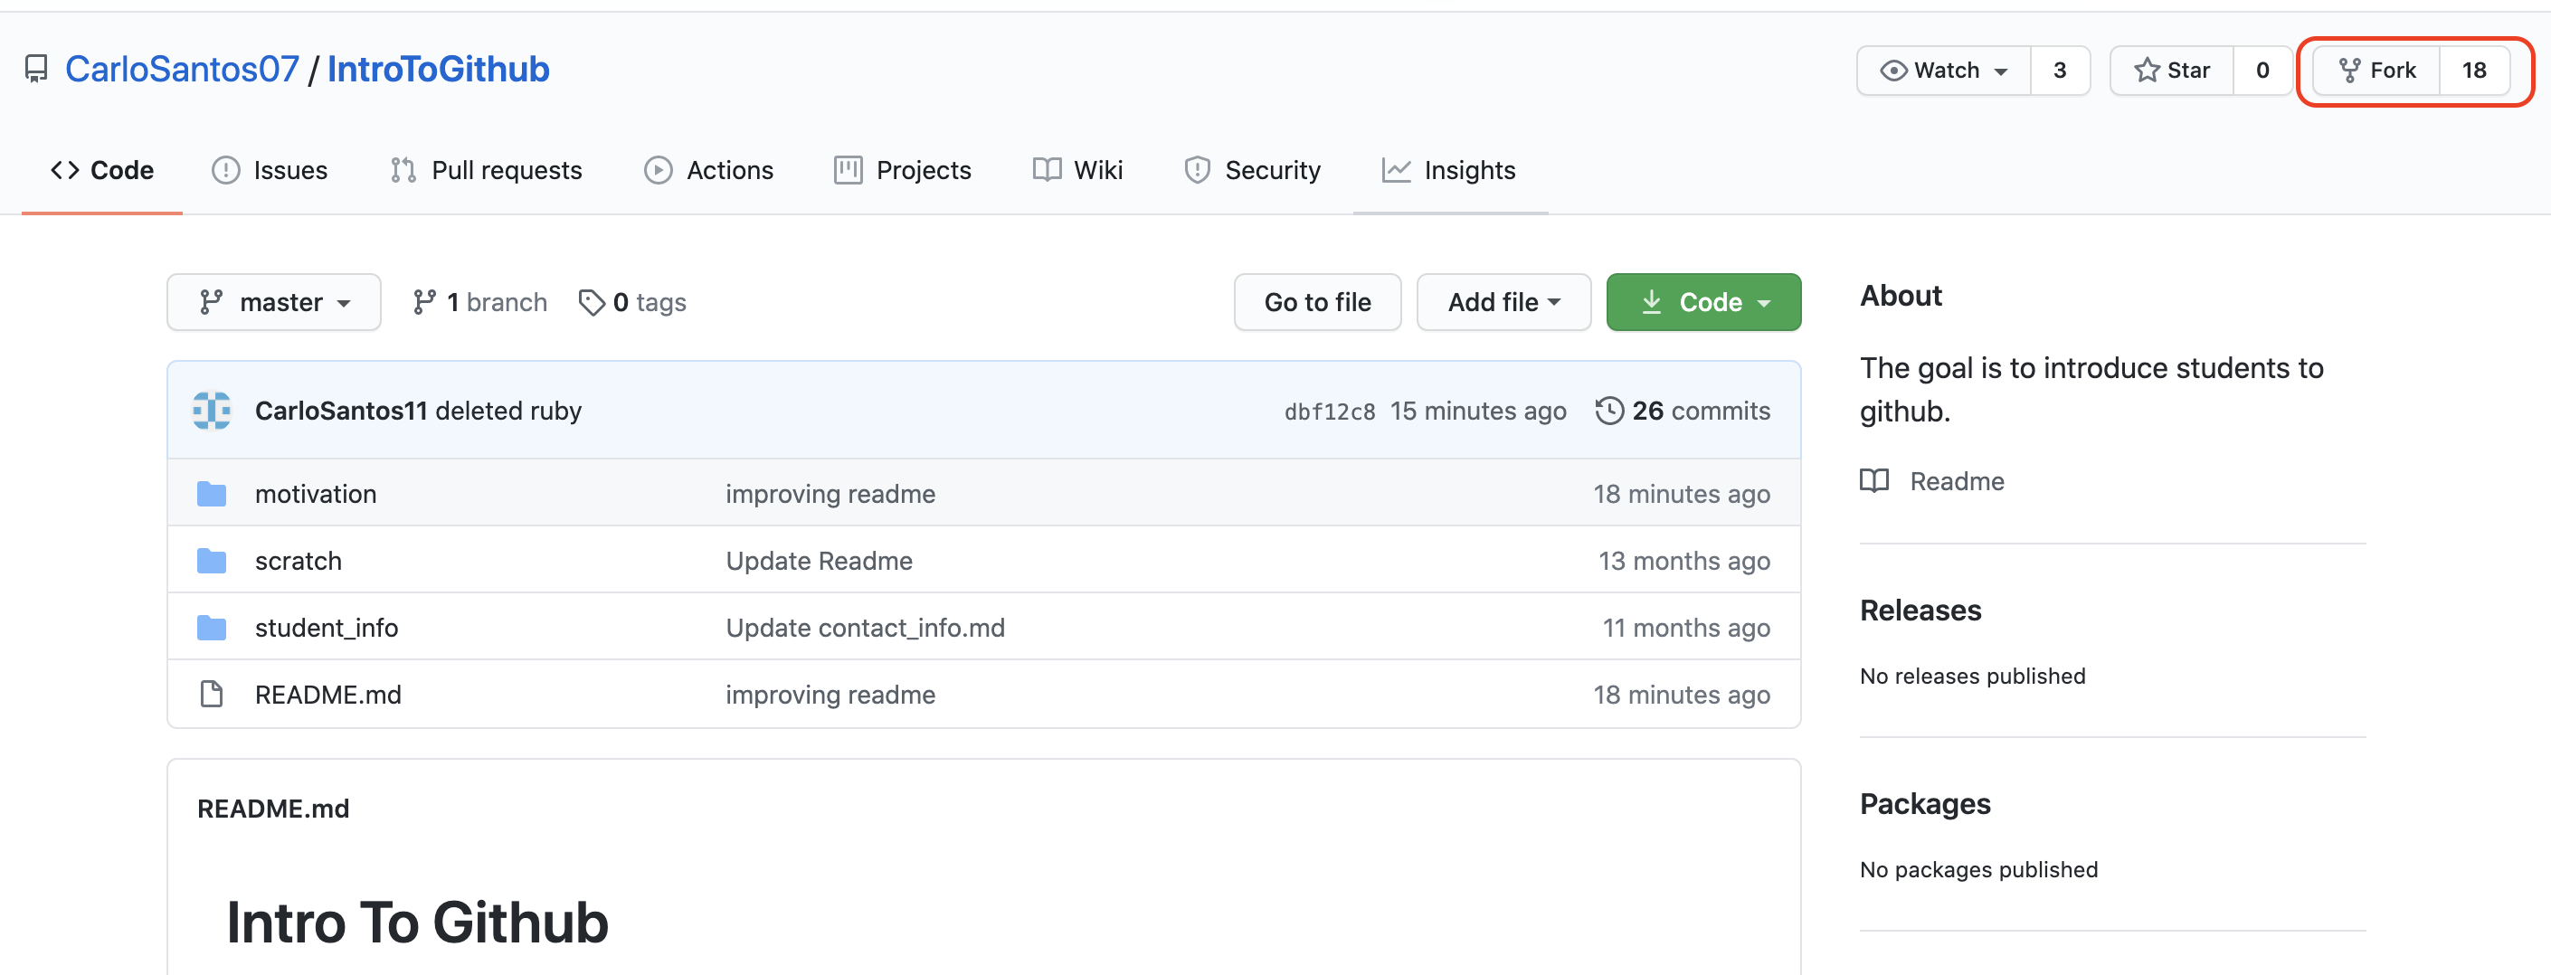Screen dimensions: 2551x975
Task: Click the CarloSantos11 avatar icon
Action: point(211,411)
